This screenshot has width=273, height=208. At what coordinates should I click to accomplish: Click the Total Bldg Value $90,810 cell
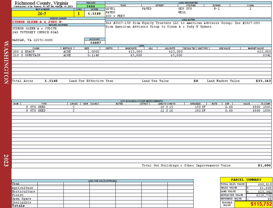(x=259, y=184)
